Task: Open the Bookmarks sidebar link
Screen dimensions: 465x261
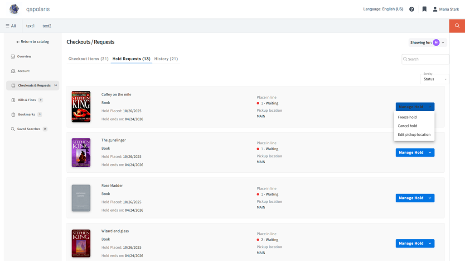Action: [x=26, y=114]
